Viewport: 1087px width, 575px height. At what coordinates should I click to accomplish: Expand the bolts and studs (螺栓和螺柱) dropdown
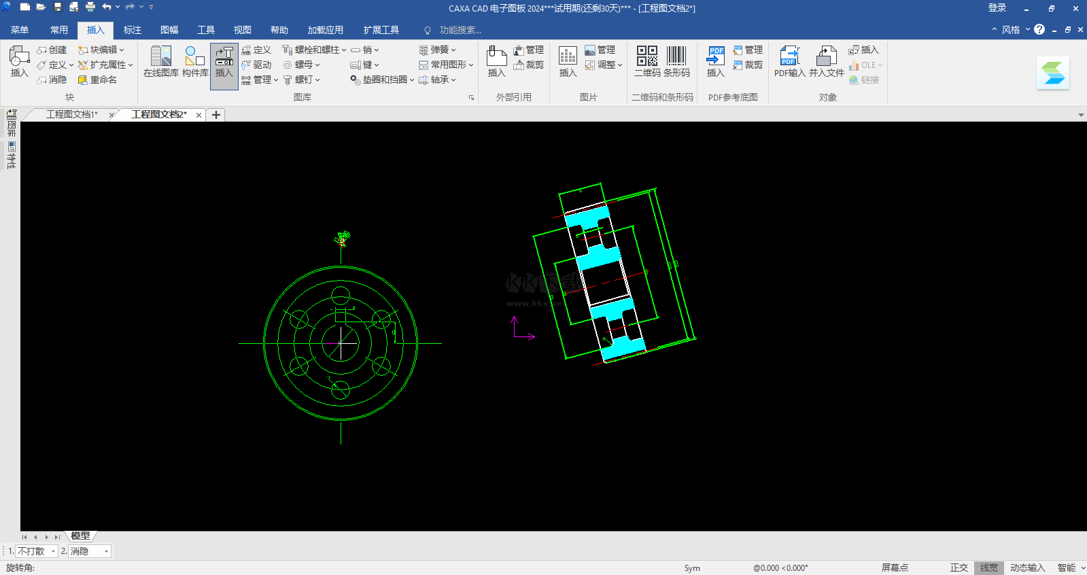(315, 50)
